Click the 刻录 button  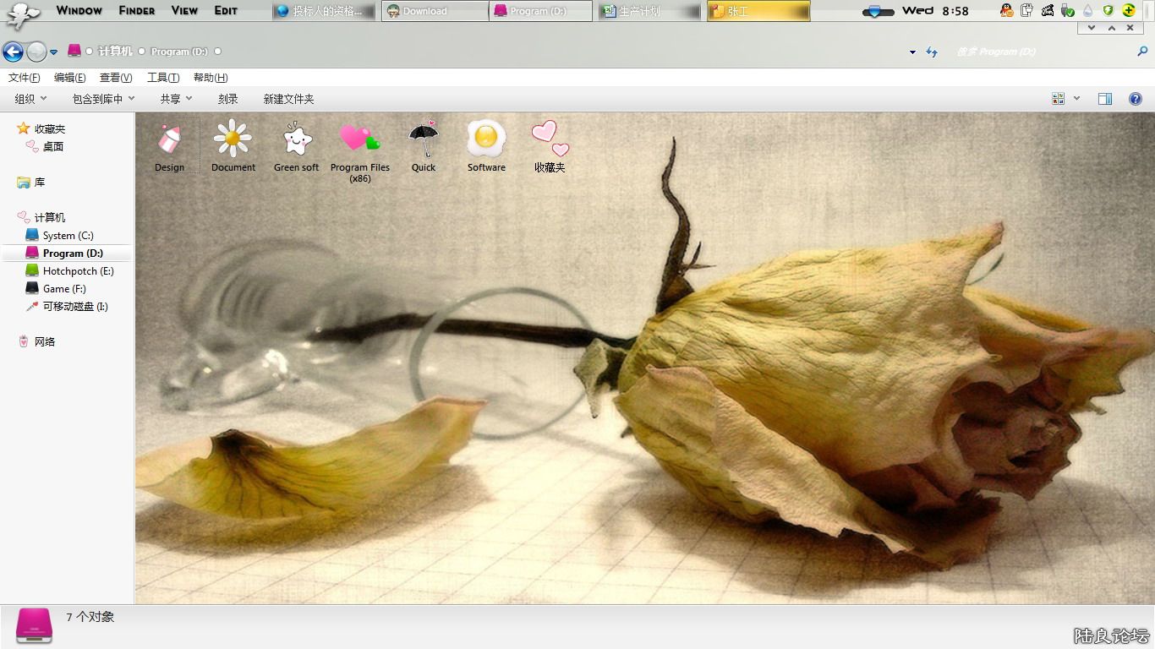[x=227, y=99]
